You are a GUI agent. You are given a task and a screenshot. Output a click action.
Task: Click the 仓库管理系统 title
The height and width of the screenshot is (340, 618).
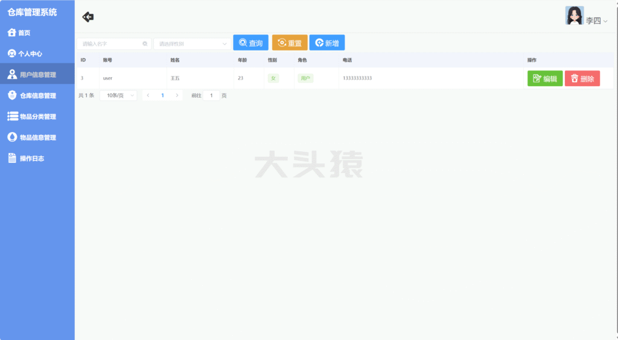click(32, 12)
